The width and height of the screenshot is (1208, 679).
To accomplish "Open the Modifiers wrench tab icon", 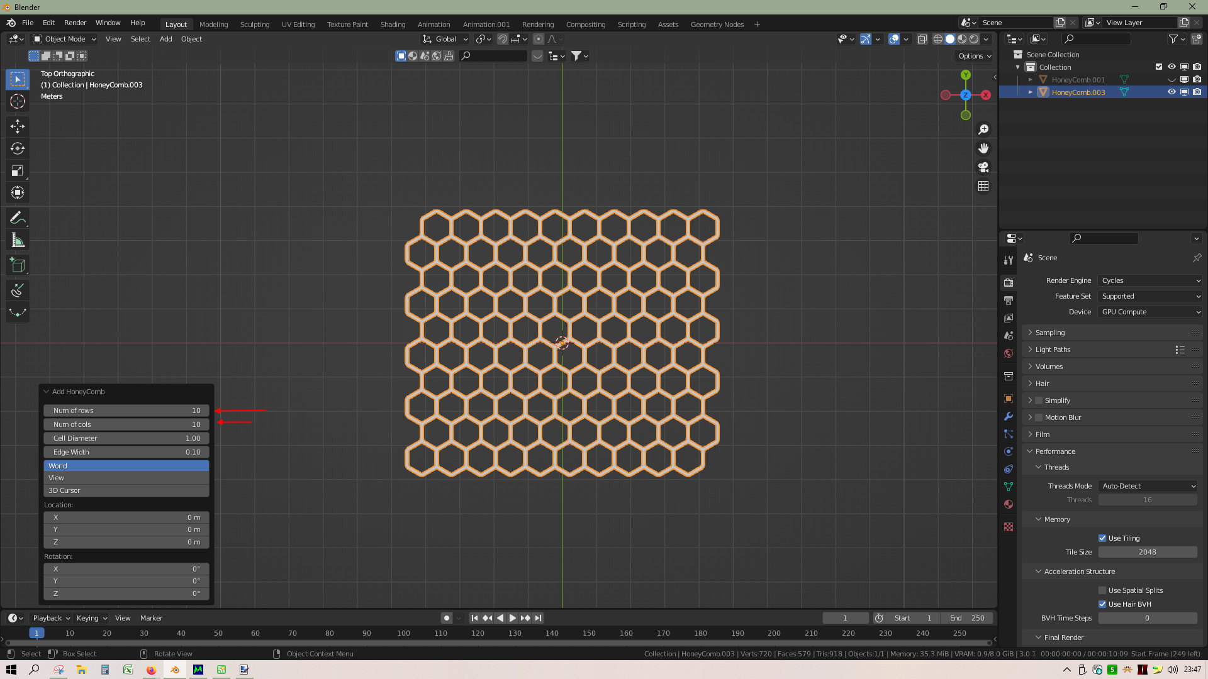I will [x=1009, y=416].
